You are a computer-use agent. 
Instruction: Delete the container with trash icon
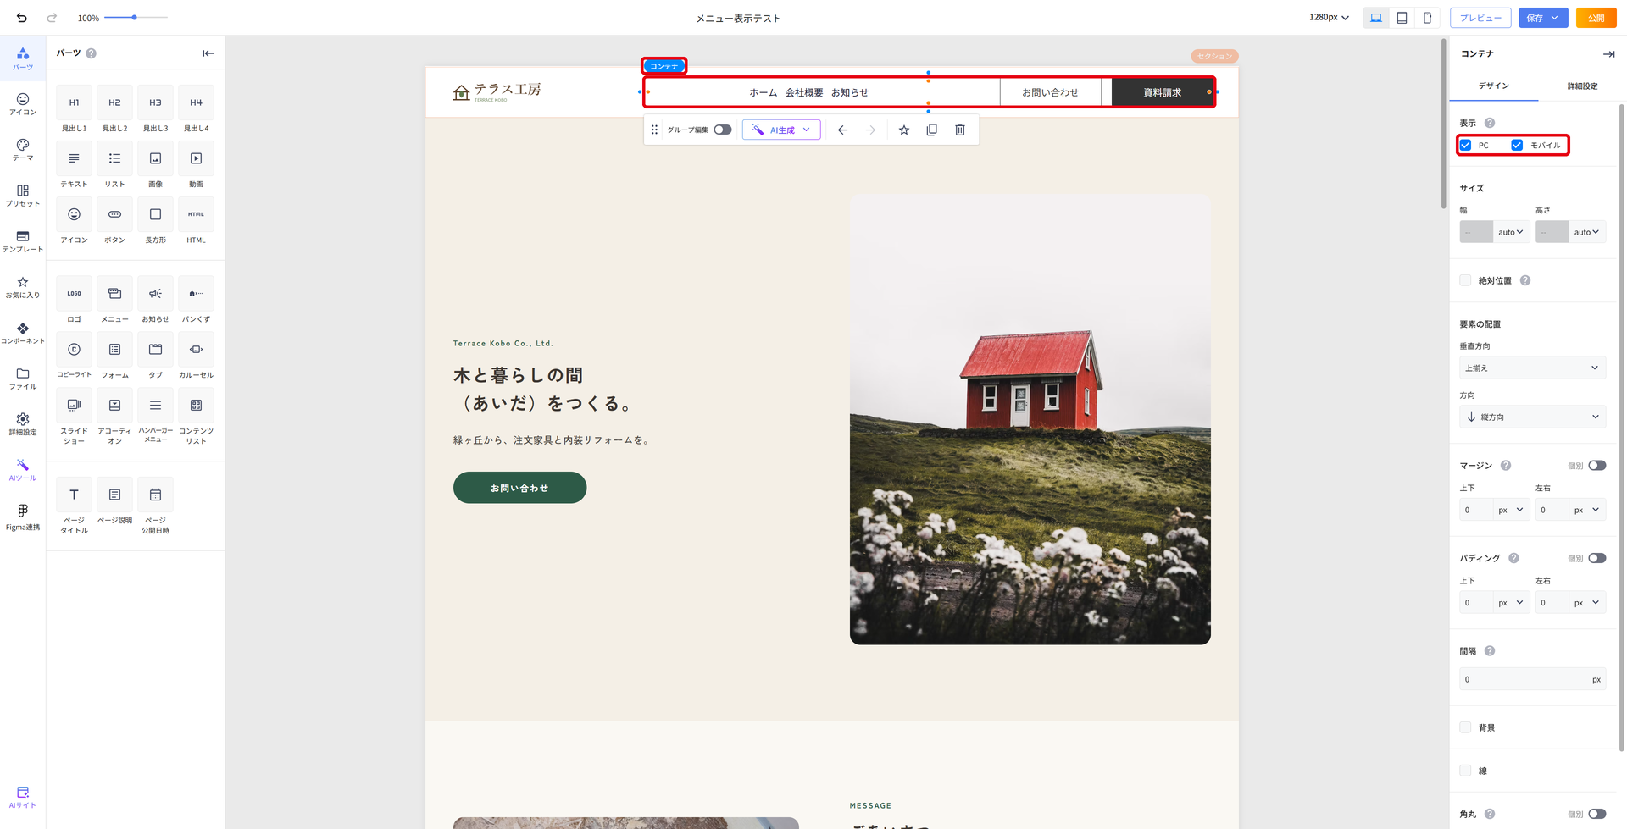960,130
